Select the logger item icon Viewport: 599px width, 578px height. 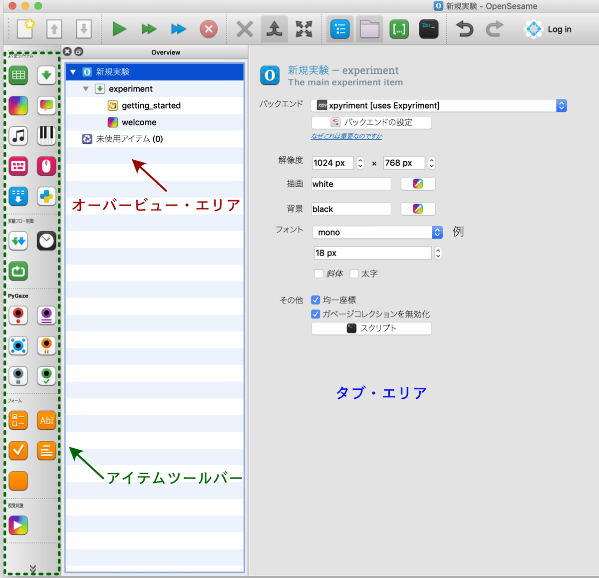[18, 196]
